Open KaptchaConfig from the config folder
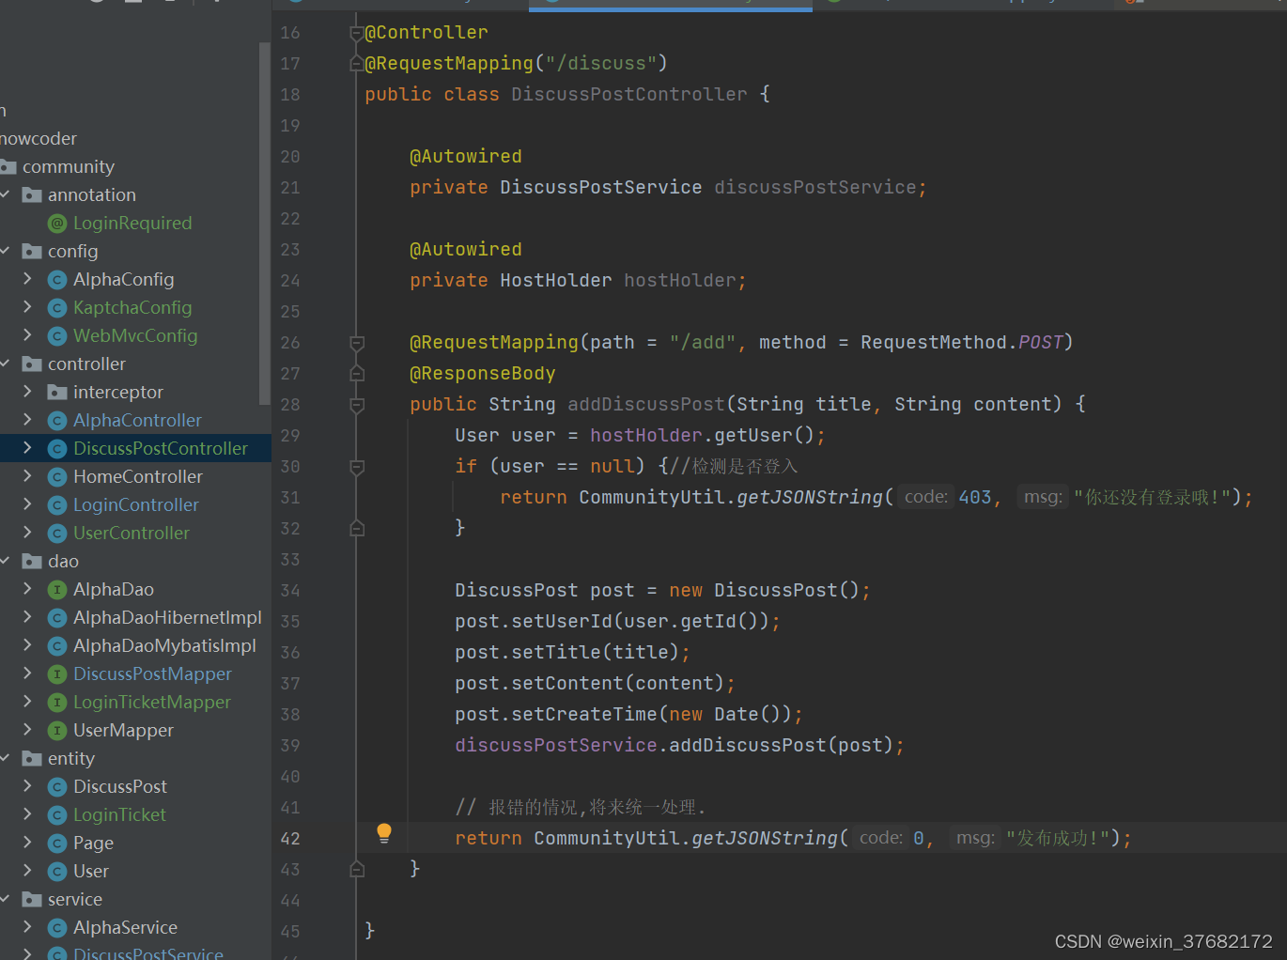The width and height of the screenshot is (1287, 960). pos(132,307)
